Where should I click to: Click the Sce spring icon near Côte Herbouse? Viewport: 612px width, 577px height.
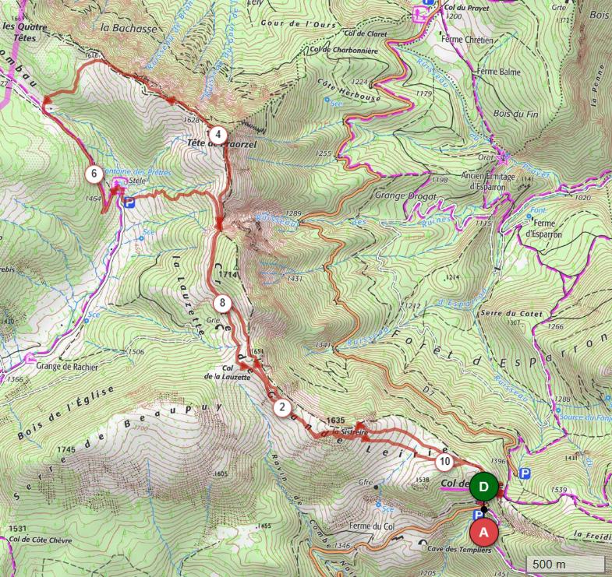(327, 100)
